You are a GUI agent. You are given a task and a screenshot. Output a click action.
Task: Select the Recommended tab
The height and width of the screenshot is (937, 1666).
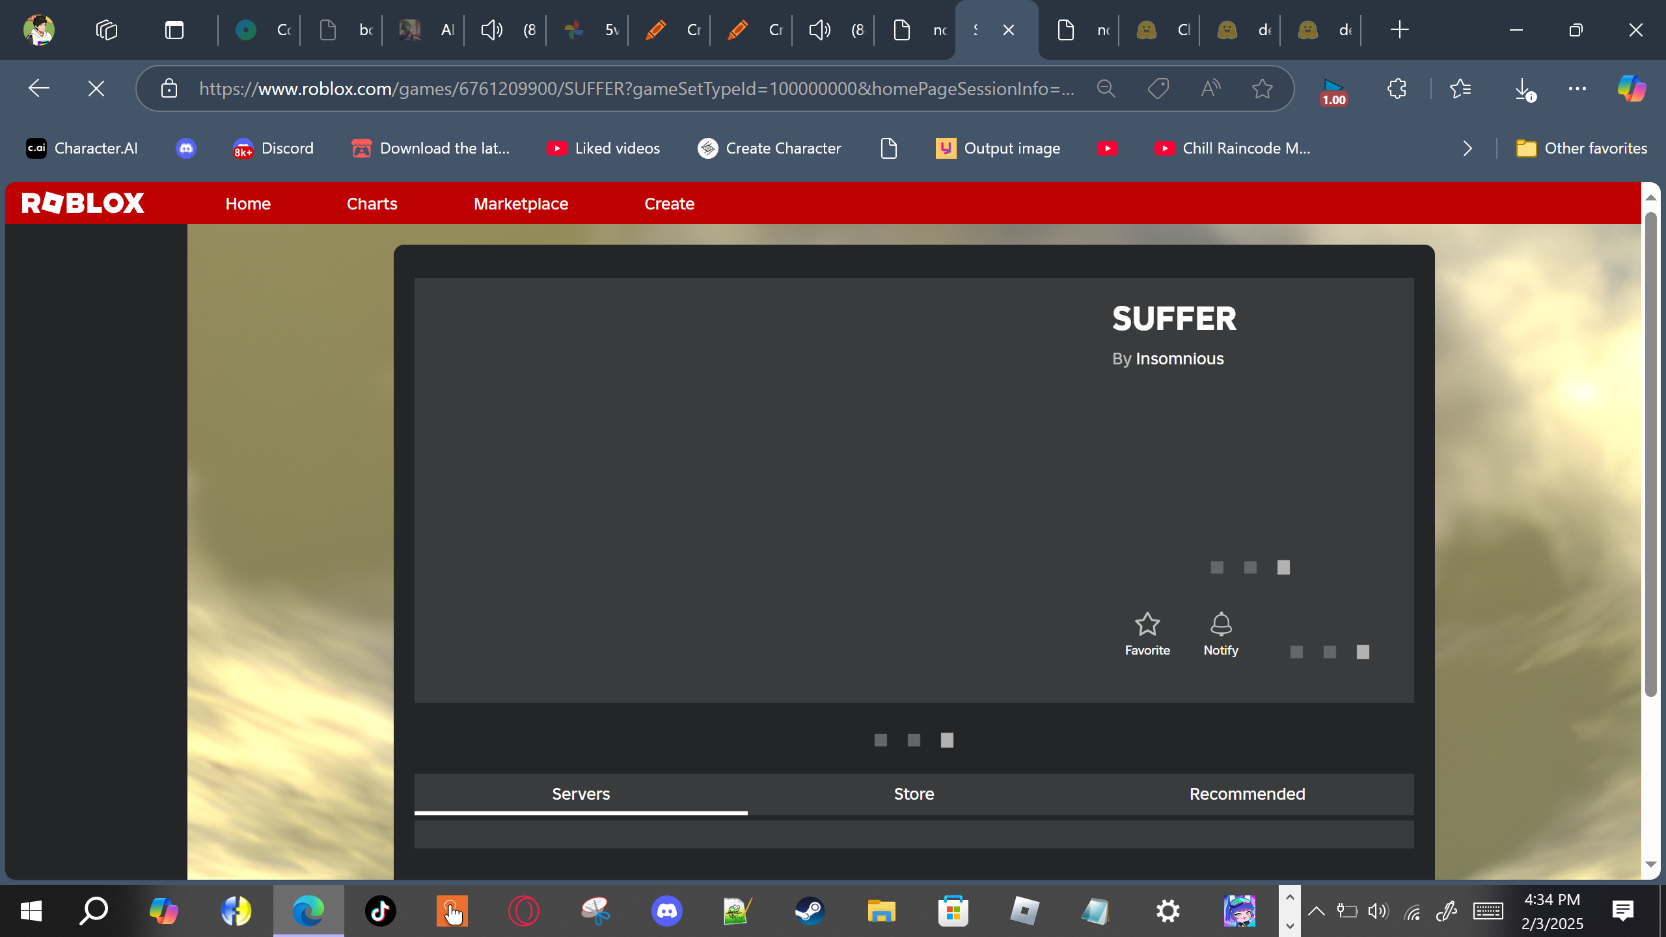coord(1248,794)
